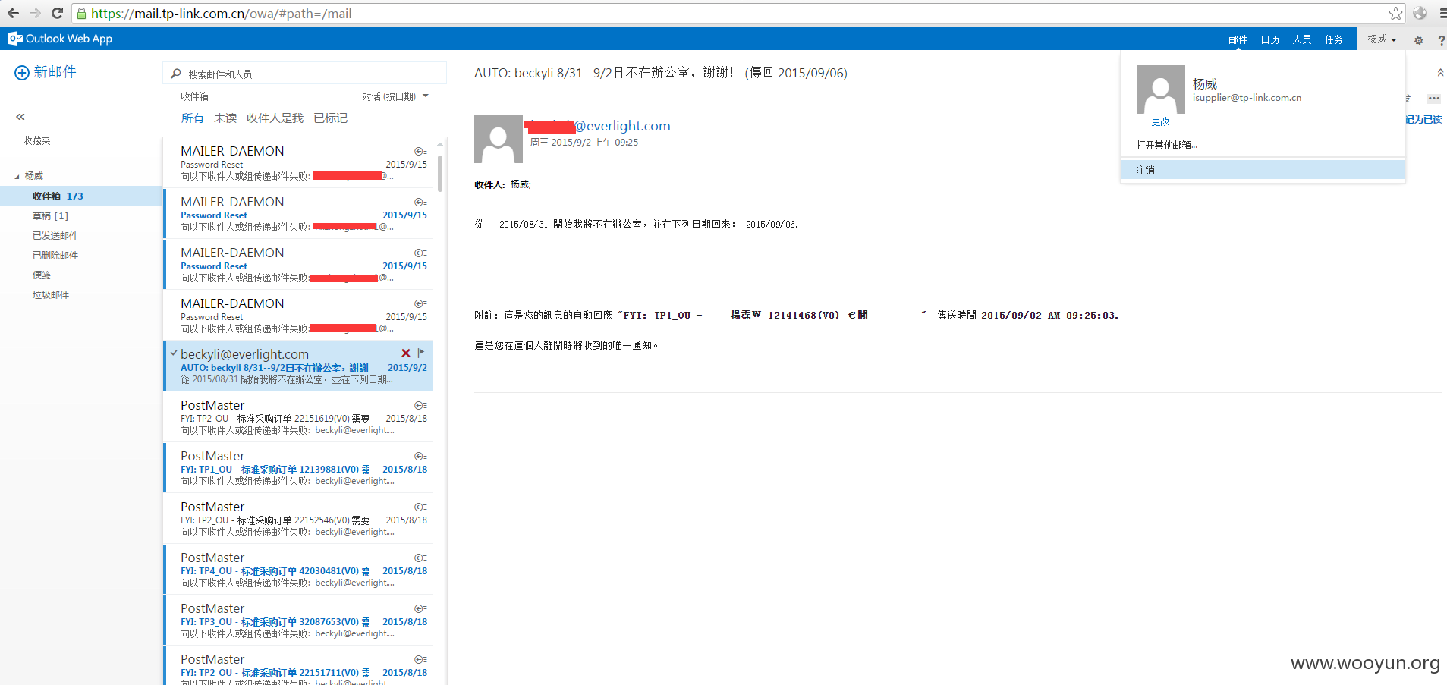Switch to 人员 tab

(1302, 39)
